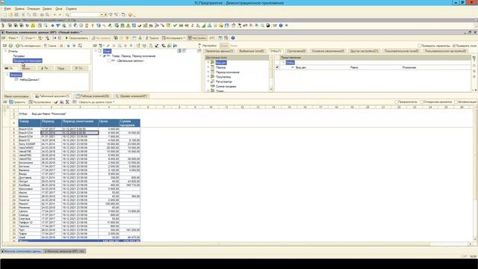Expand the Вид цен available field

pyautogui.click(x=208, y=63)
